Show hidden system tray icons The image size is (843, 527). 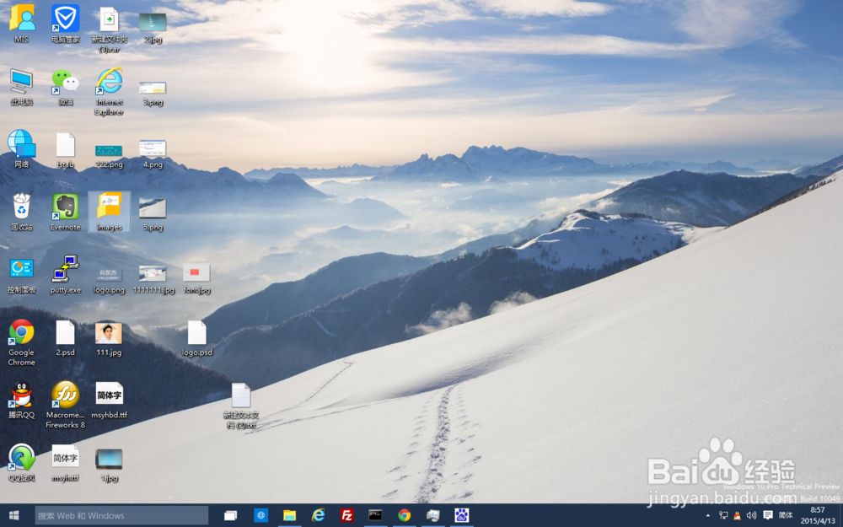tap(708, 515)
